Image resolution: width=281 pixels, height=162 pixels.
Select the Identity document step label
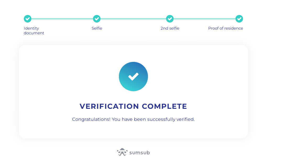click(34, 31)
